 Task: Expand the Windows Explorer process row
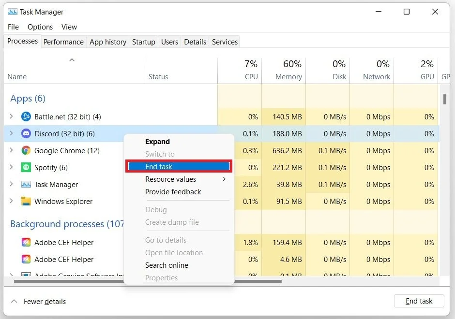pos(11,201)
